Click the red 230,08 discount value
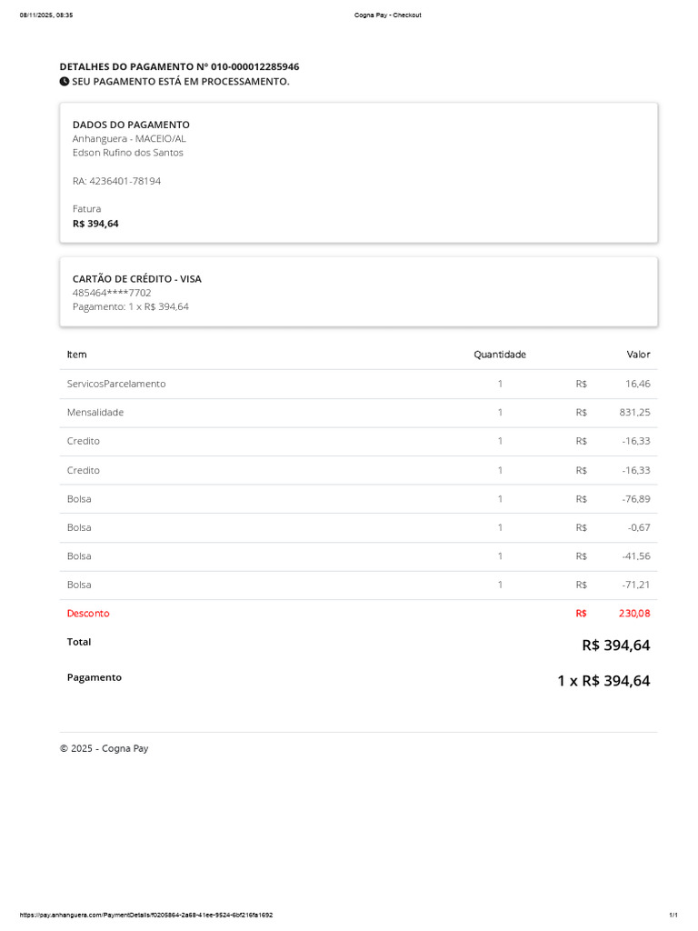698x931 pixels. 634,614
